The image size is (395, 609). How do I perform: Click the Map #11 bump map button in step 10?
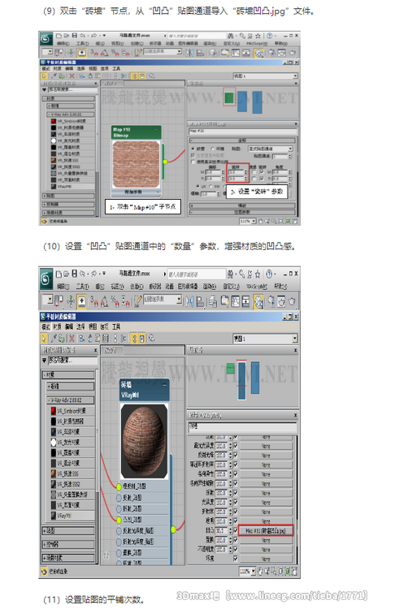(x=266, y=530)
